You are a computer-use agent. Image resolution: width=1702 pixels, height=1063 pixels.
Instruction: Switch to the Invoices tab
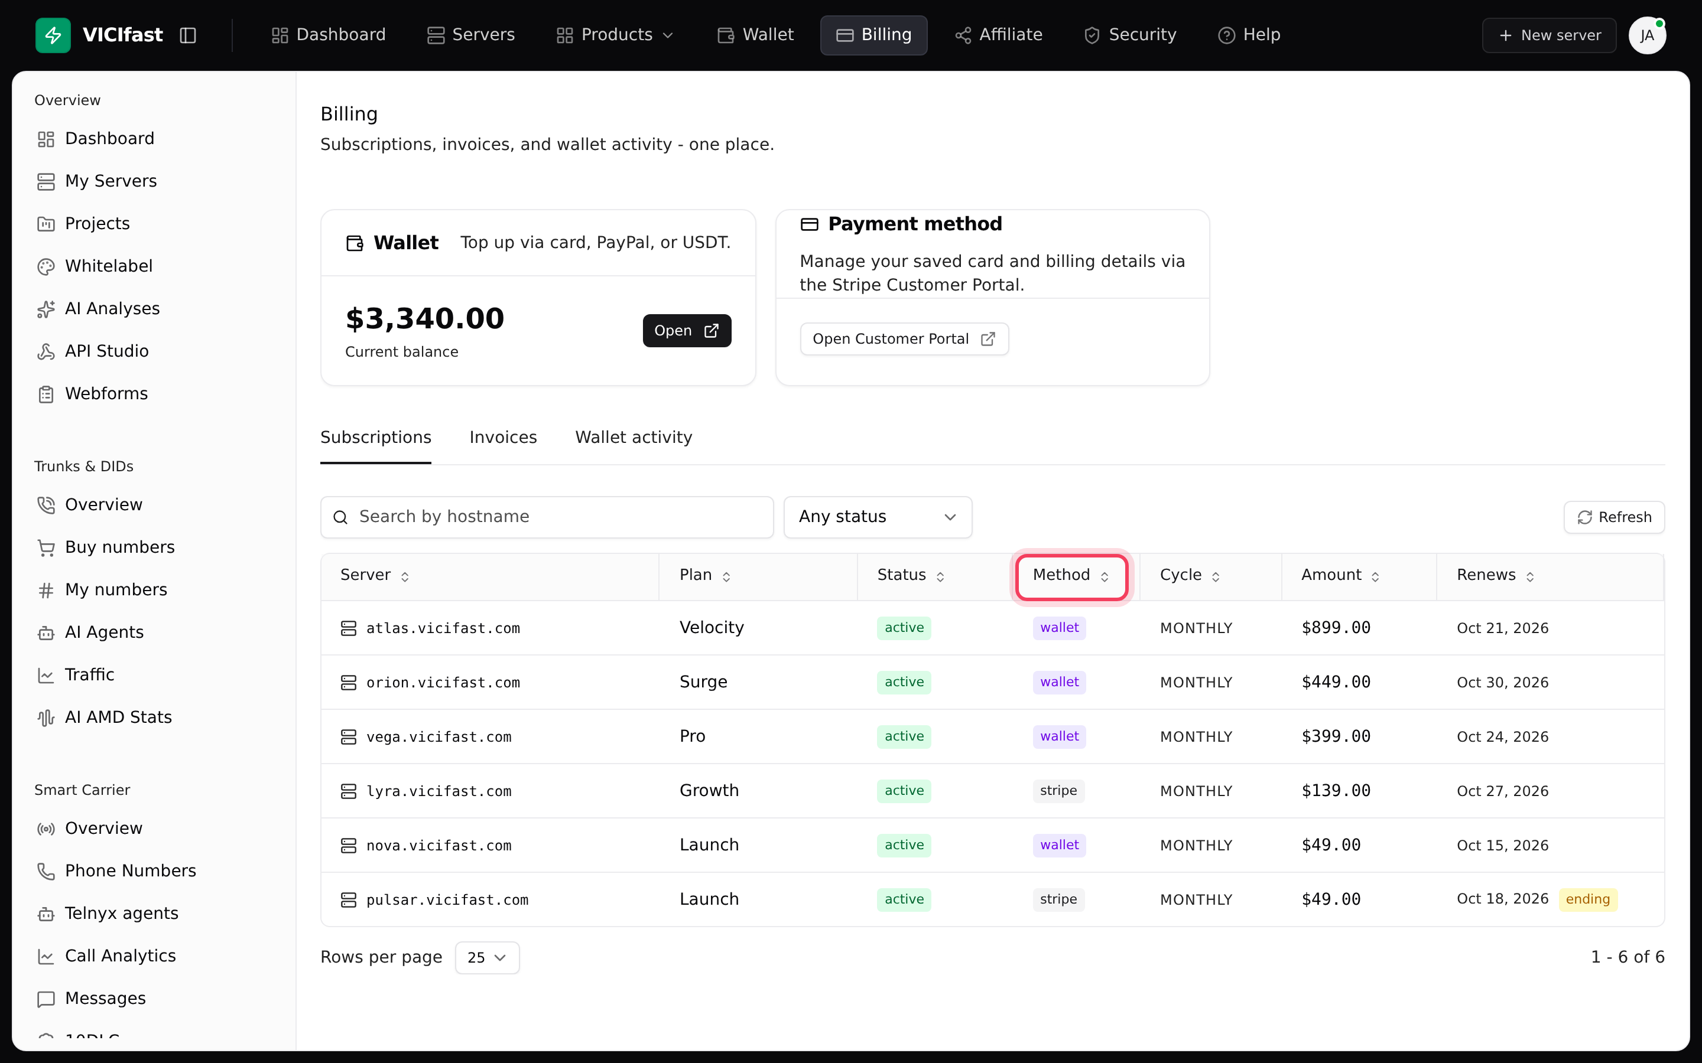point(503,437)
